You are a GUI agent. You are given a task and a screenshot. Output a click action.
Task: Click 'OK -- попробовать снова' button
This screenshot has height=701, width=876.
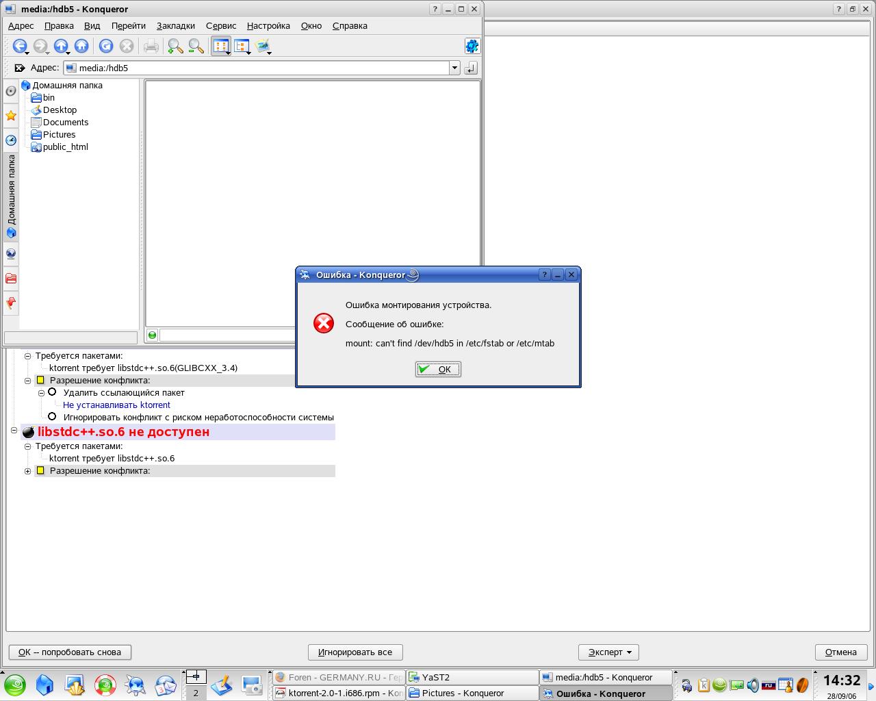pyautogui.click(x=70, y=652)
